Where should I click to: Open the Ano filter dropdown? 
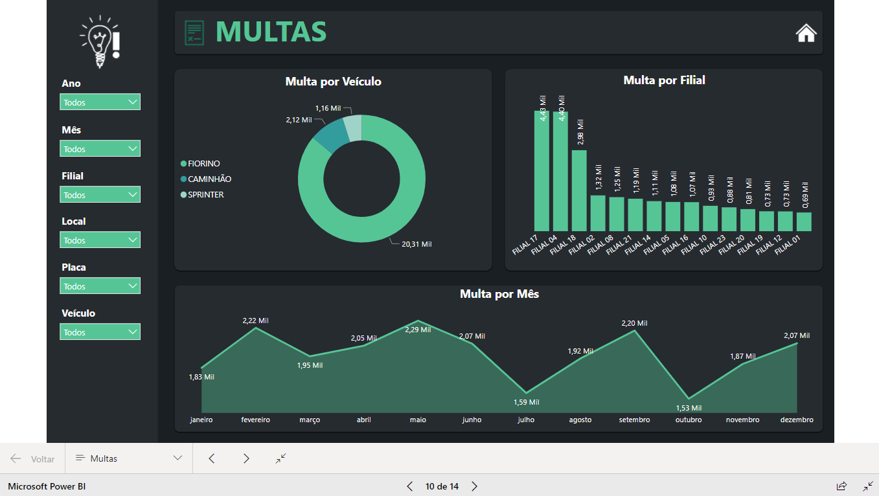point(100,102)
